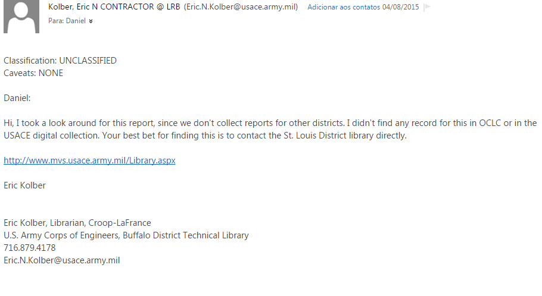
Task: Click the 'Caveats: NONE' line
Action: pyautogui.click(x=33, y=73)
